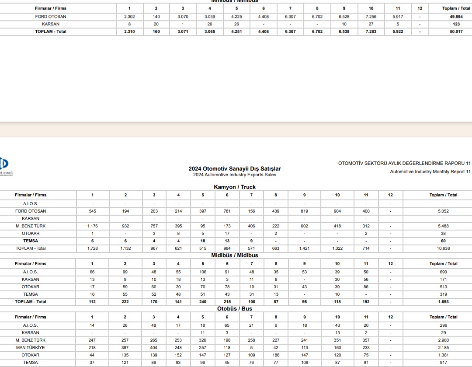Select the text 'OTOMOTİV SEKTÖRÜ AYLIK DEĞERLENDİRME RAPORU 11'
The height and width of the screenshot is (367, 472).
coord(404,163)
